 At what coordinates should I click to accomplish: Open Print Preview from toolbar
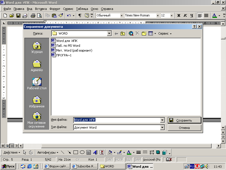pyautogui.click(x=40, y=16)
